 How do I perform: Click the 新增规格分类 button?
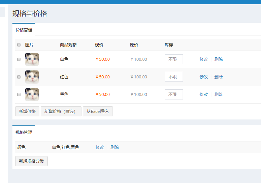[x=31, y=161]
